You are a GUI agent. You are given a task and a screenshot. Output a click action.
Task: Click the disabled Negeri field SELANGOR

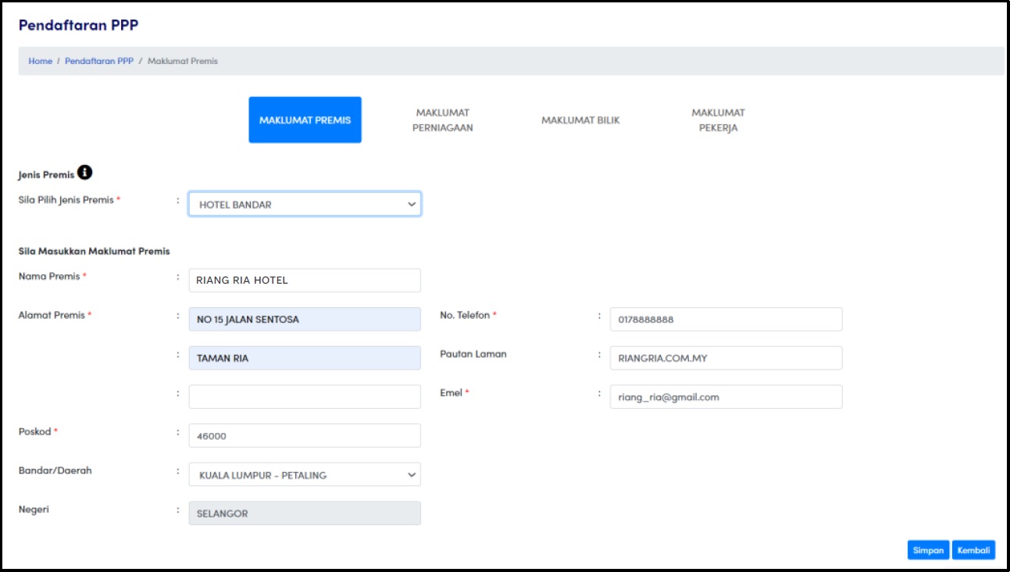tap(305, 513)
